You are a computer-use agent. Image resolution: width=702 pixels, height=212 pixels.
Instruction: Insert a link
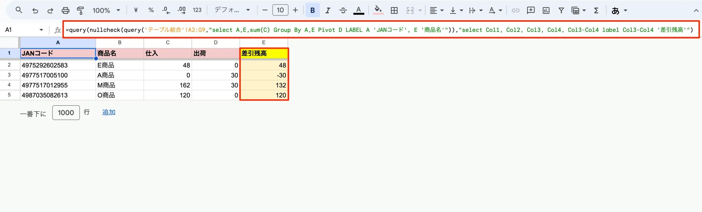point(516,10)
